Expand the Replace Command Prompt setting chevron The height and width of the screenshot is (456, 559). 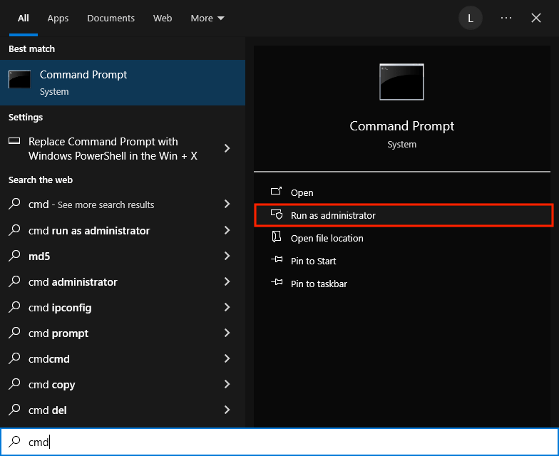pos(227,148)
